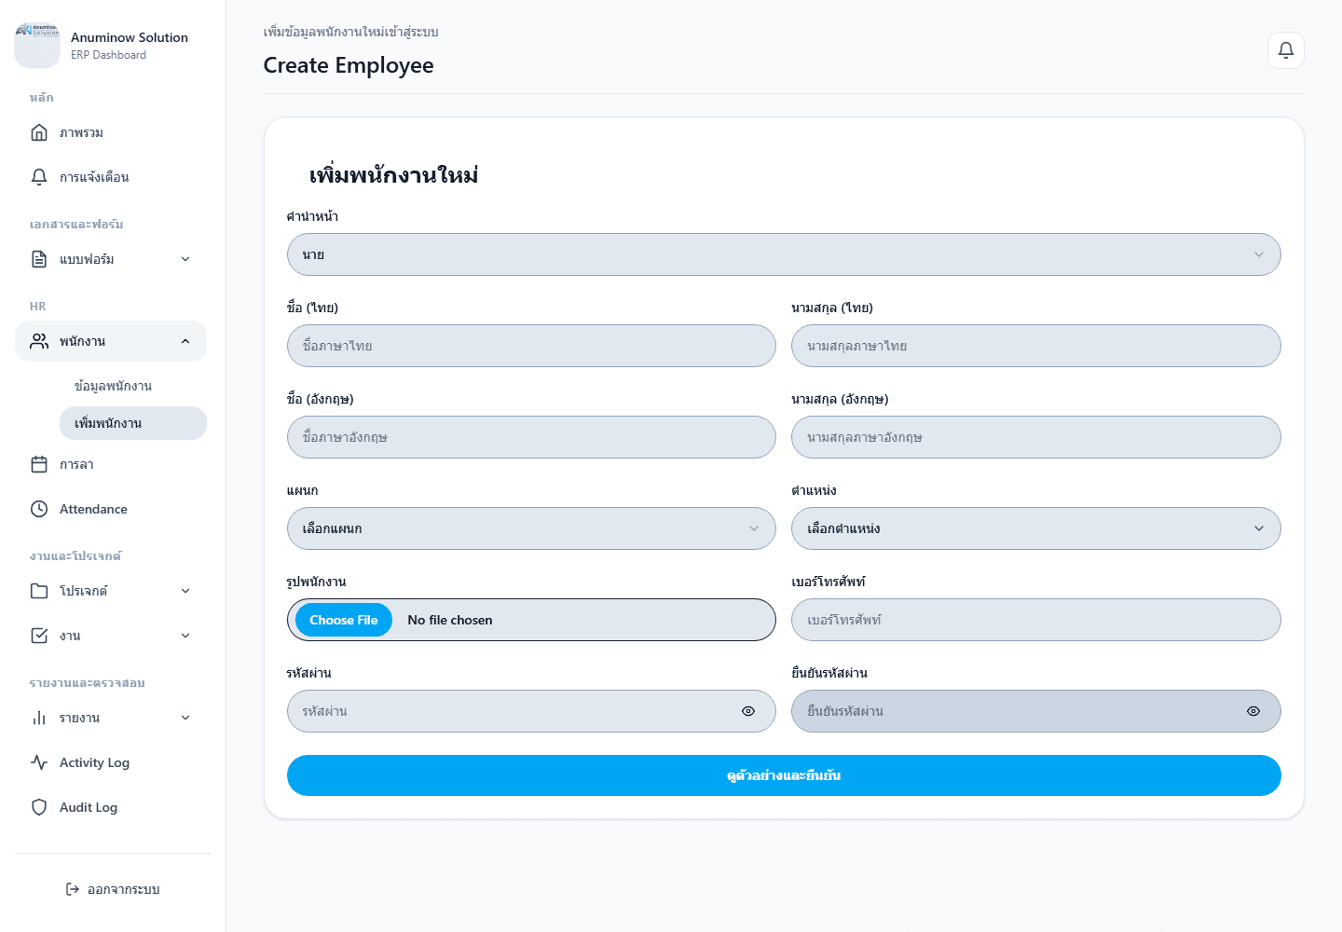Expand the โปรเจกต์ sidebar menu chevron
The width and height of the screenshot is (1342, 932).
(185, 591)
